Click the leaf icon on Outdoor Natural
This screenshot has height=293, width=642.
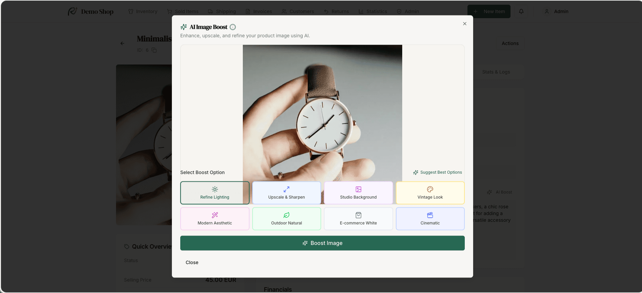[x=287, y=215]
